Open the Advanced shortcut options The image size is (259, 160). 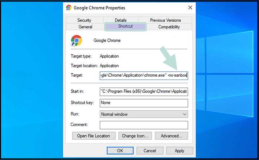point(171,136)
